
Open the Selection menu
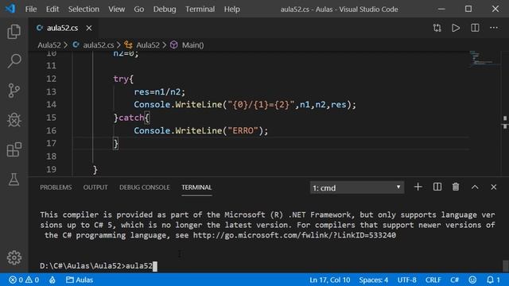tap(84, 9)
